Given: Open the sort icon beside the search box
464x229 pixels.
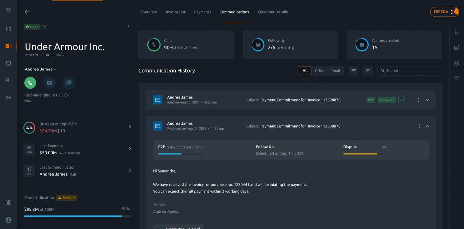Looking at the screenshot, I should 368,71.
